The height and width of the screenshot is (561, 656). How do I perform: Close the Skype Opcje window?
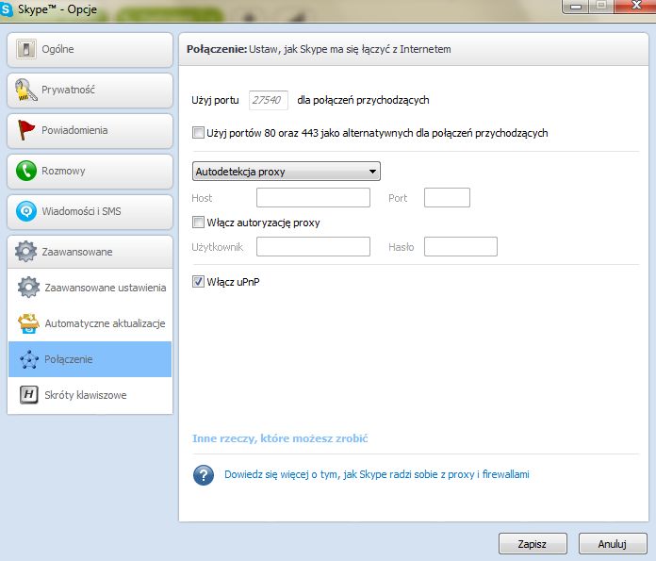pyautogui.click(x=636, y=6)
